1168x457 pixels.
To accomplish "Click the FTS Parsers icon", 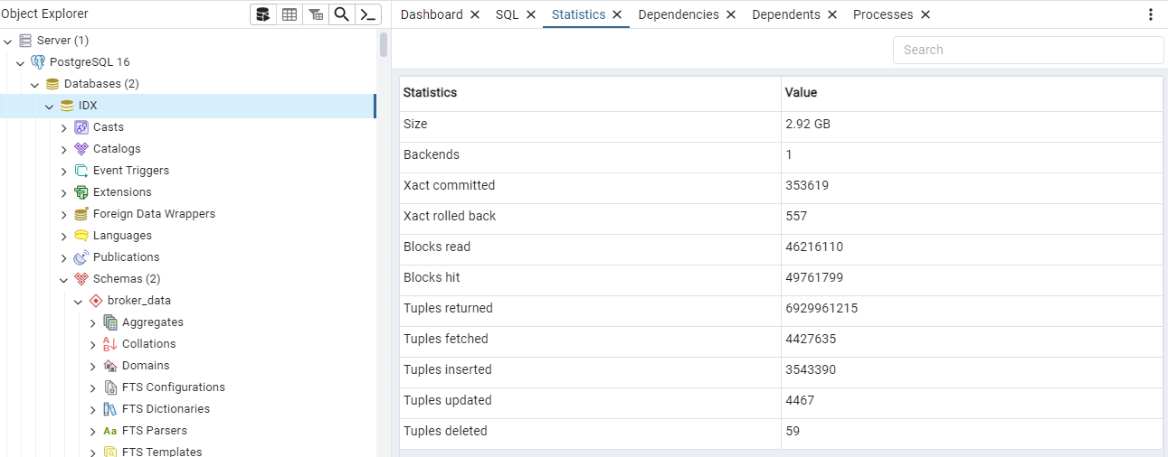I will 110,431.
